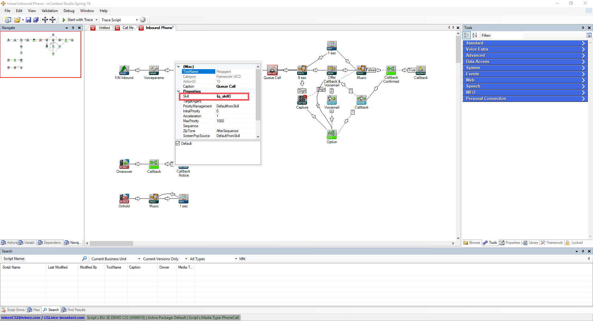
Task: Select the Onhold event icon
Action: coord(124,198)
